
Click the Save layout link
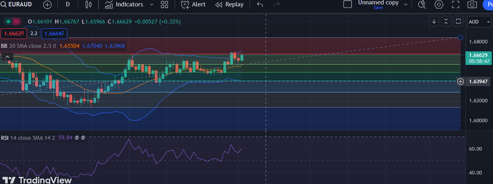coord(378,8)
